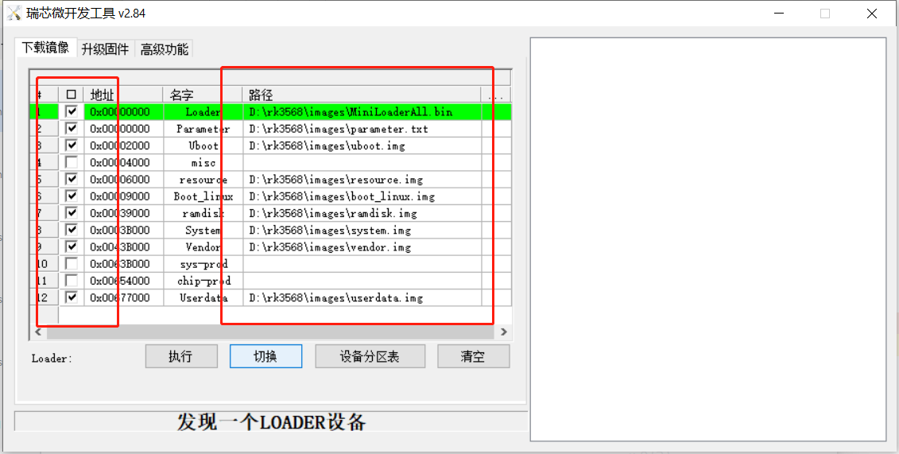Viewport: 899px width, 454px height.
Task: Uncheck the Userdata row checkbox
Action: tap(71, 297)
